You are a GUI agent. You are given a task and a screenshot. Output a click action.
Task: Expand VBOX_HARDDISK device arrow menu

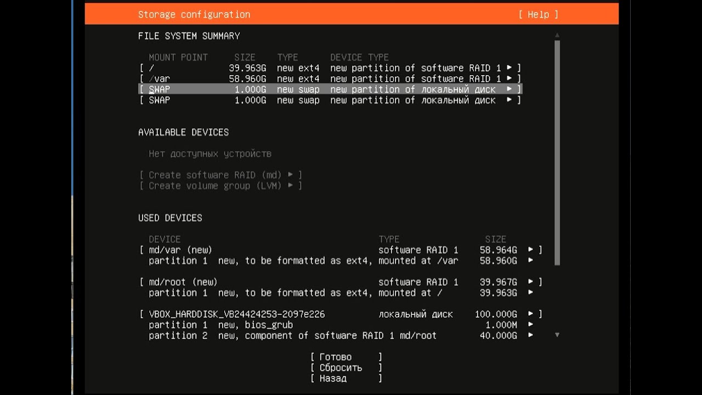click(531, 314)
